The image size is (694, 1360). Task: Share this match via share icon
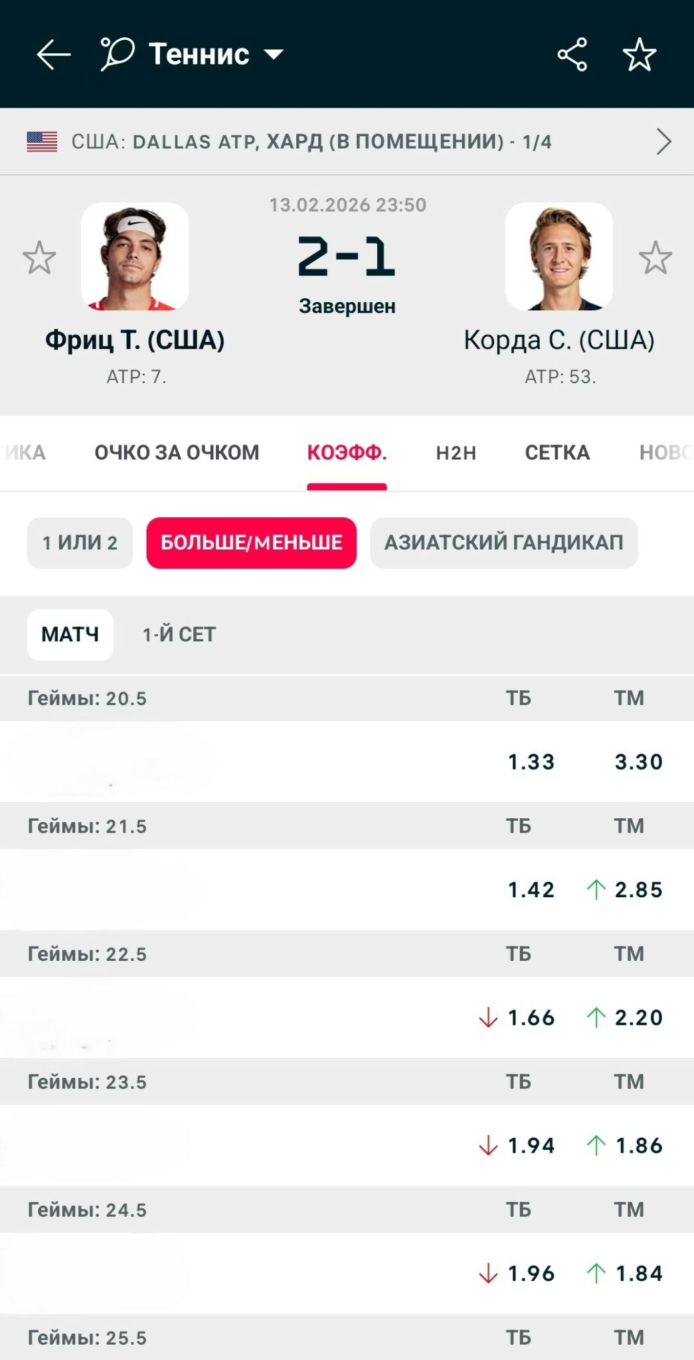click(x=572, y=54)
